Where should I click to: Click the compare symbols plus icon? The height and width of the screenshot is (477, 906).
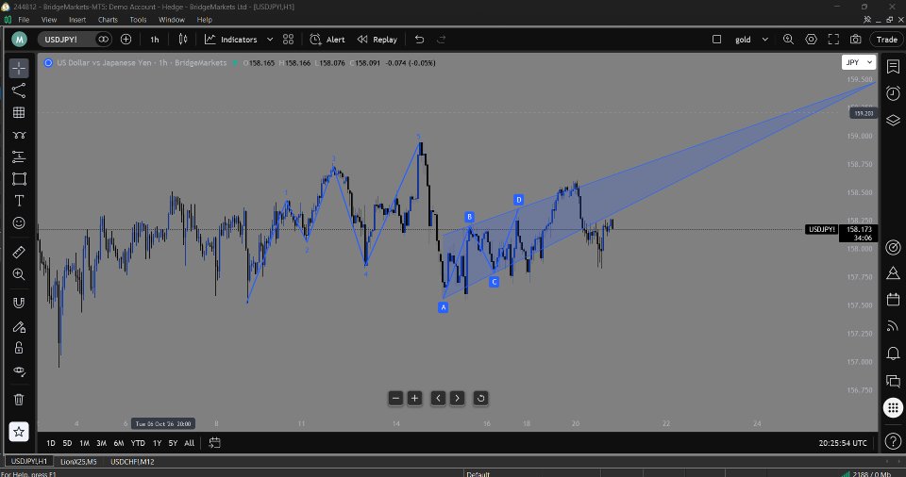point(126,40)
